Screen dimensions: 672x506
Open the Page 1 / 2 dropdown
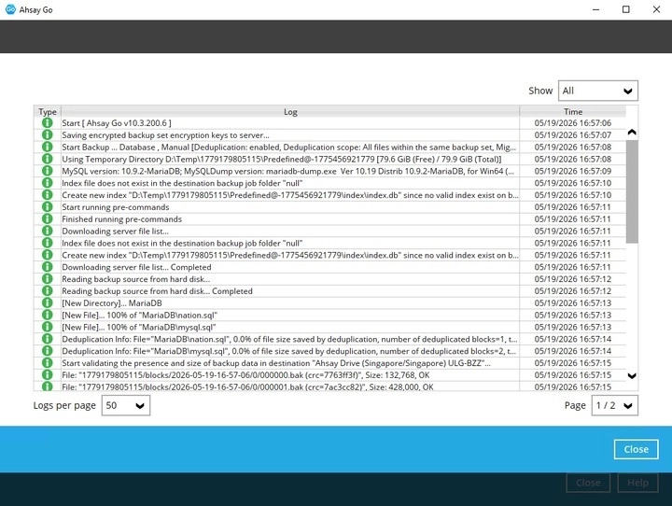614,405
